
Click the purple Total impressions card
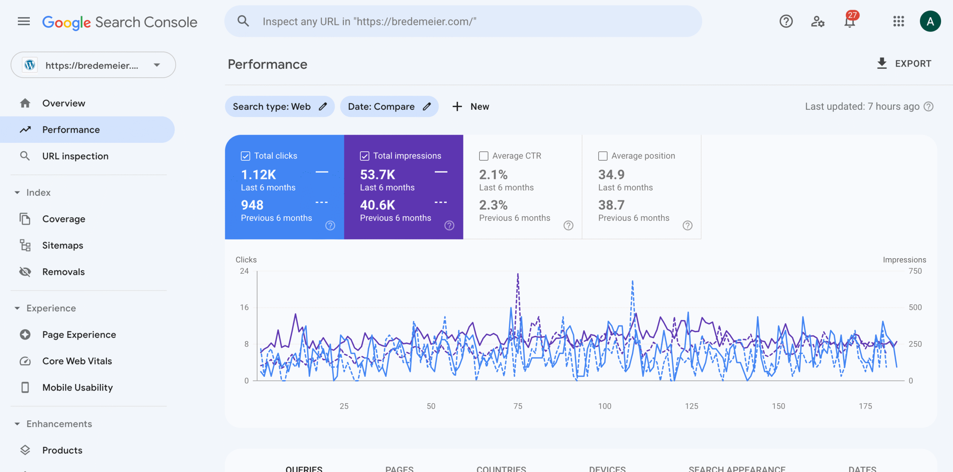[404, 187]
